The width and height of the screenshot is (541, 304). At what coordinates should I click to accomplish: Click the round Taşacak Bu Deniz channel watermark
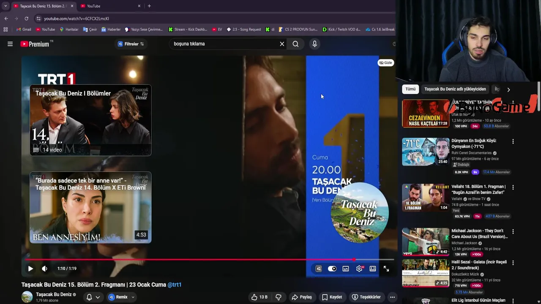coord(360,212)
